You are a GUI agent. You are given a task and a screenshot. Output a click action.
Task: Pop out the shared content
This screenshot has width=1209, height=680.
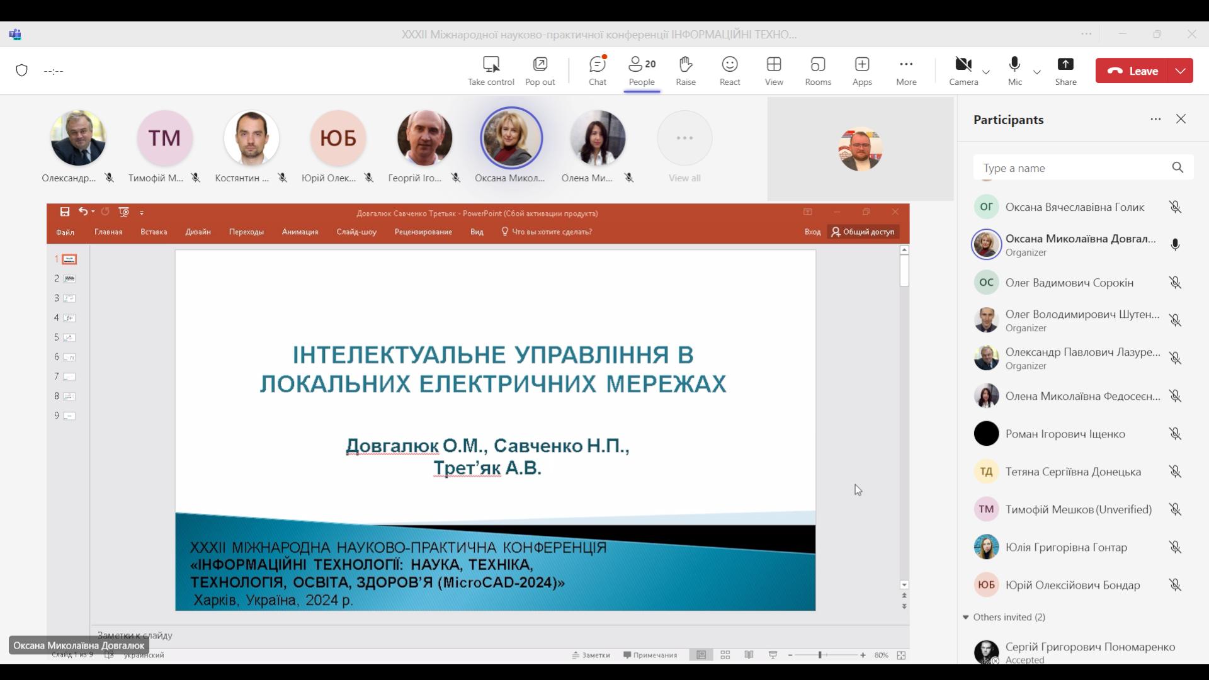(x=540, y=71)
